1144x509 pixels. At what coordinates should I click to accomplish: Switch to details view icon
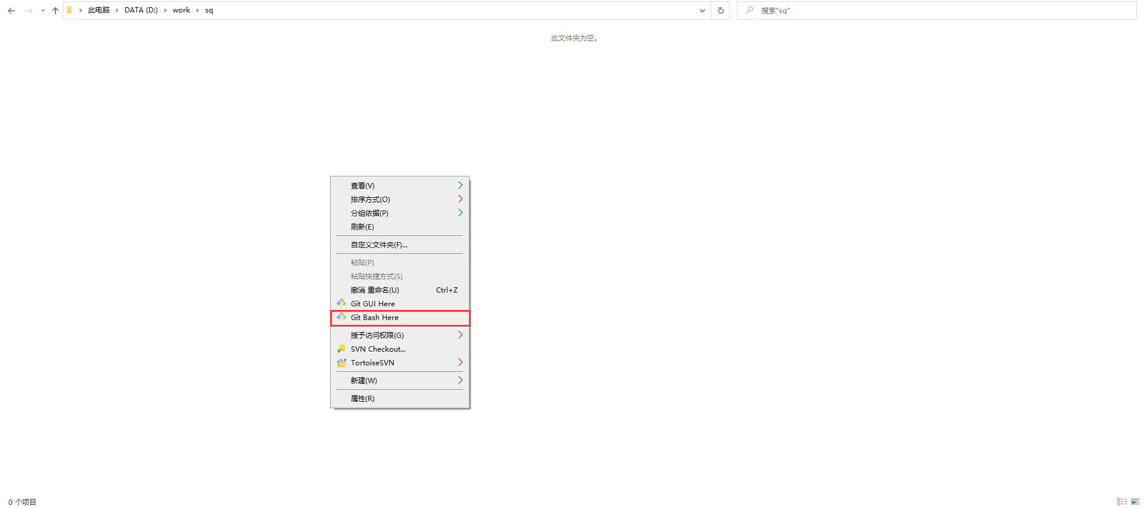[x=1122, y=502]
